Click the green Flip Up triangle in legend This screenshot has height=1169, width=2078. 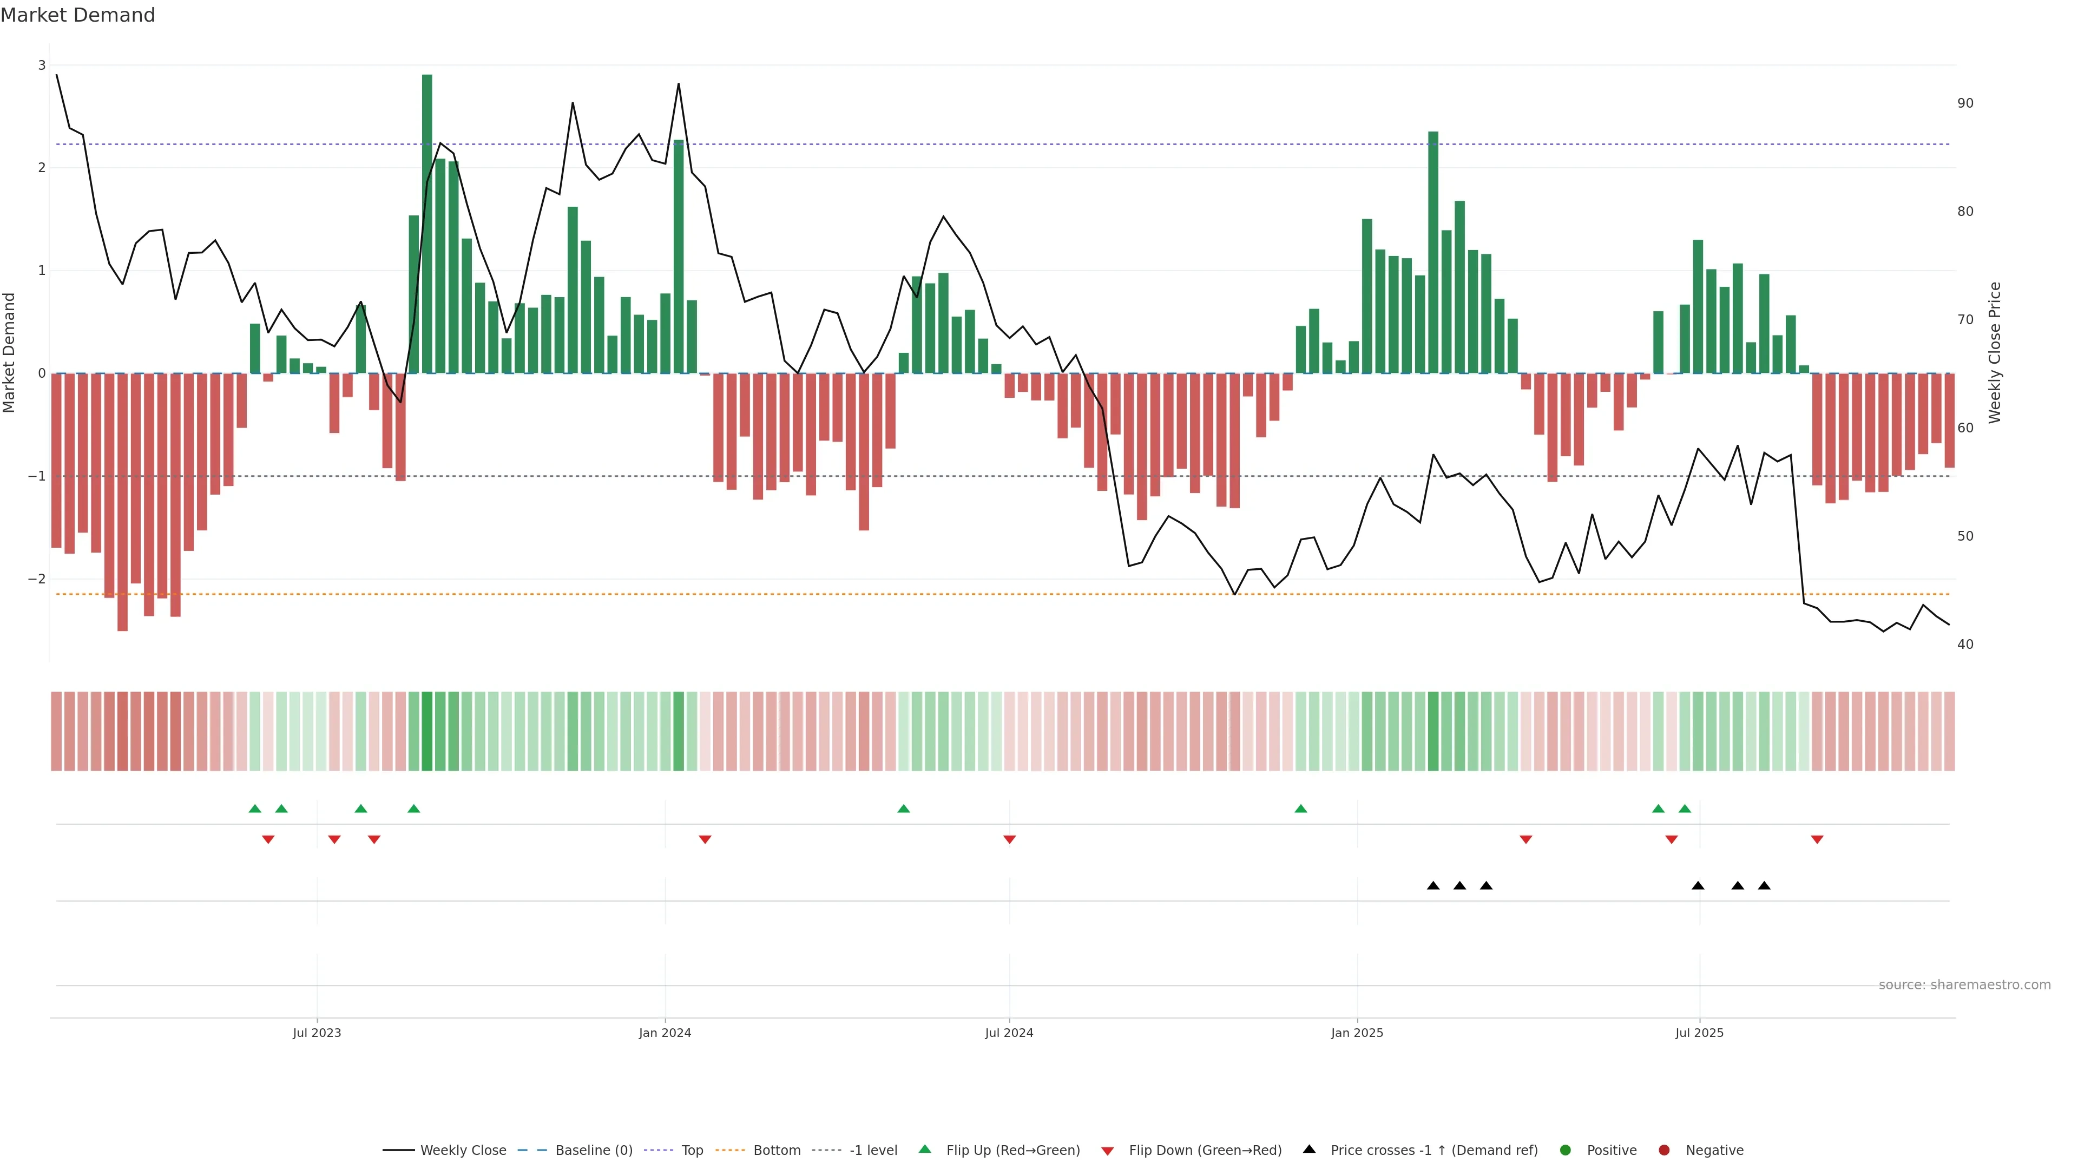pyautogui.click(x=924, y=1149)
